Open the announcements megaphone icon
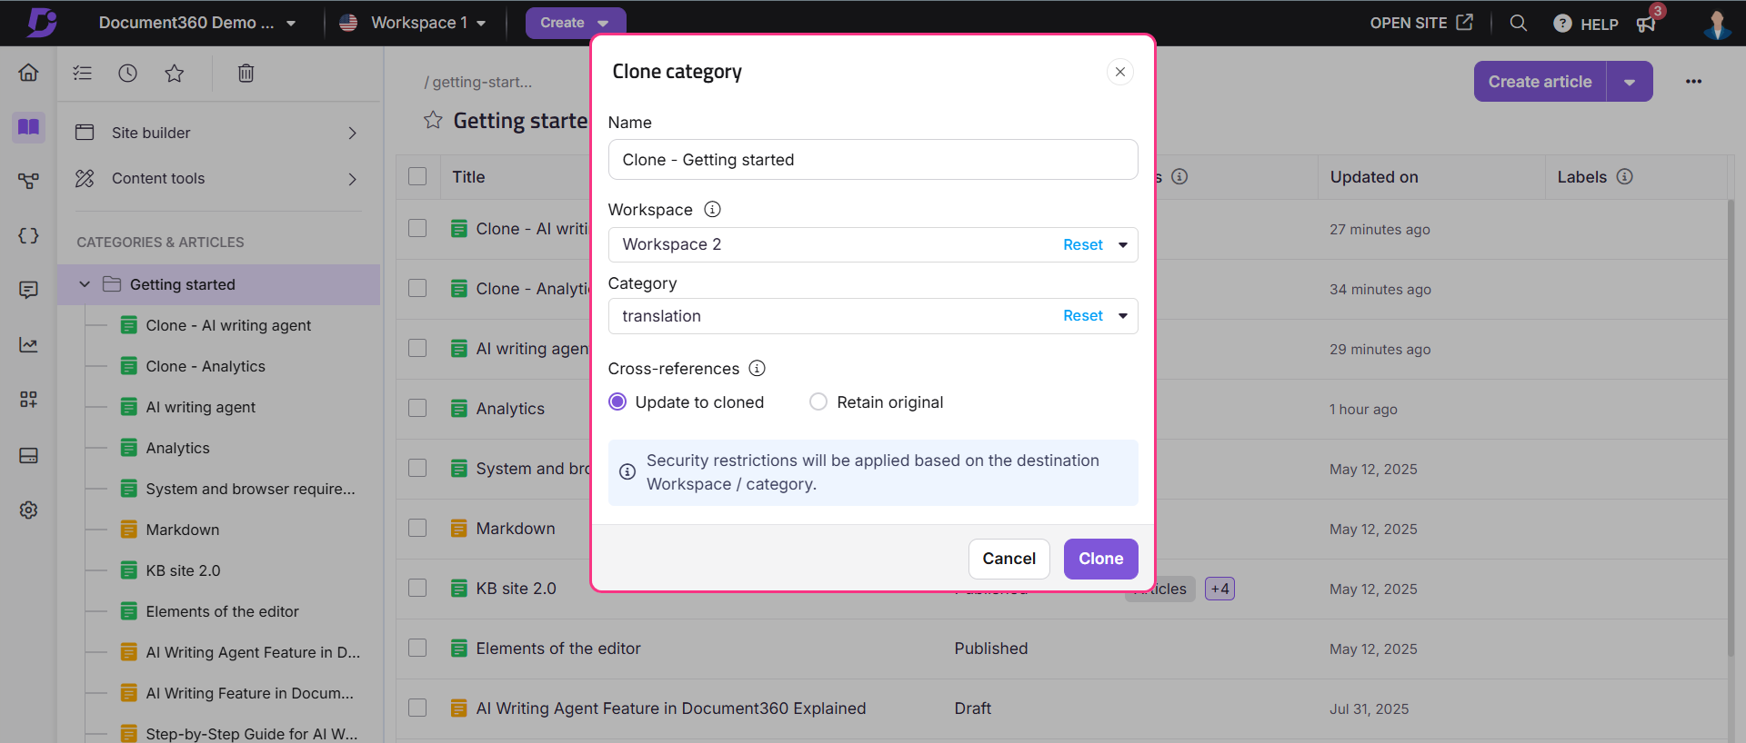1746x743 pixels. point(1646,24)
